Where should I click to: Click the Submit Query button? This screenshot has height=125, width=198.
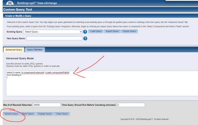tap(11, 114)
